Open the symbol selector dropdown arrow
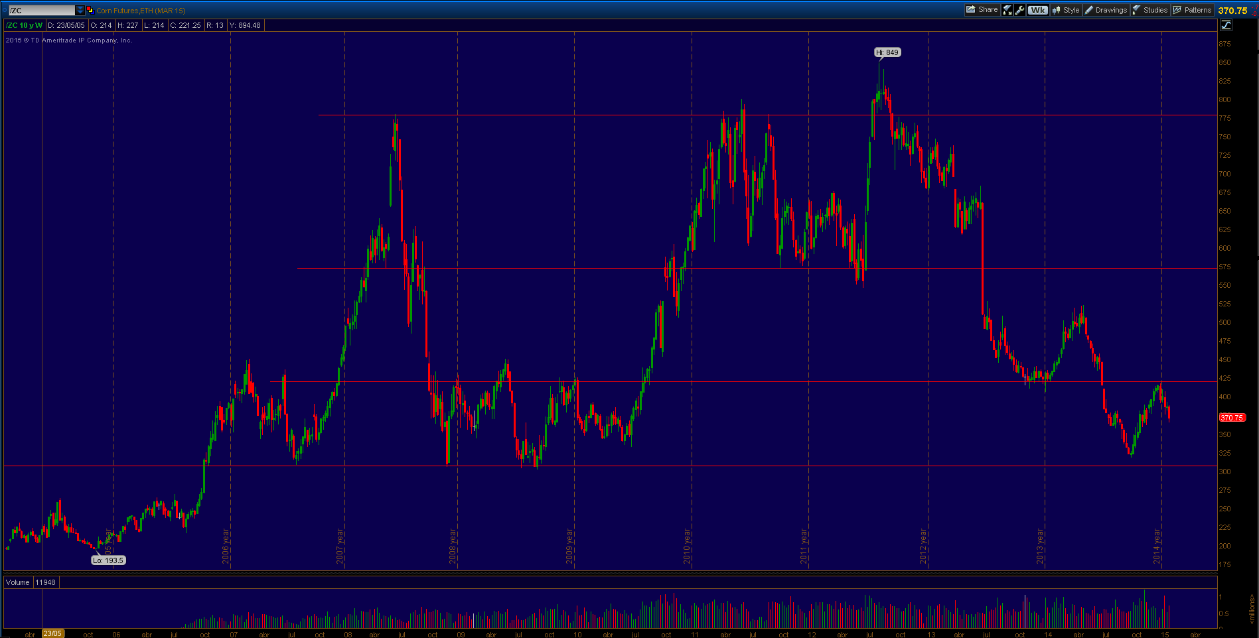The height and width of the screenshot is (638, 1259). coord(80,10)
